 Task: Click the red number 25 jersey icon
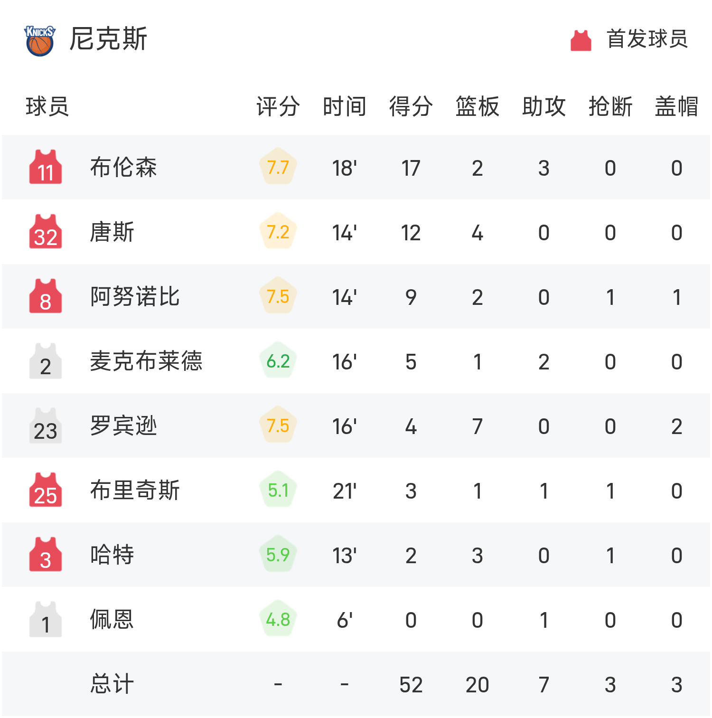coord(46,490)
